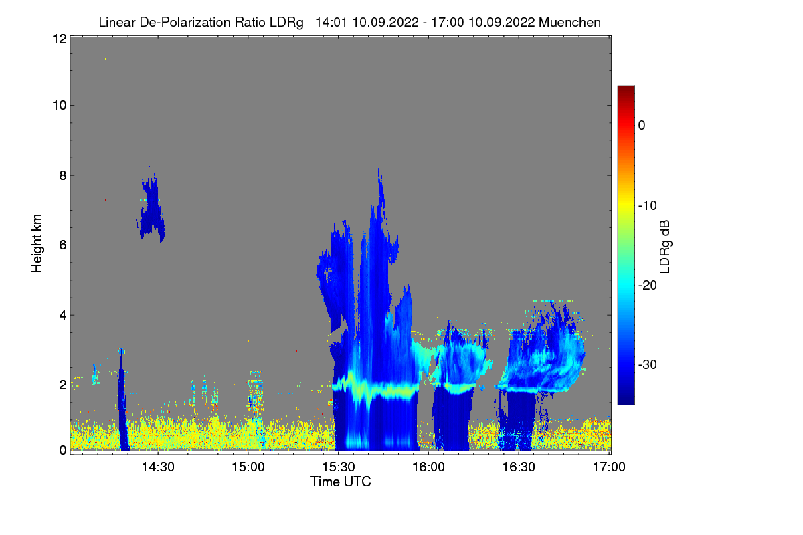This screenshot has height=535, width=803.
Task: Click the 15:00 time tick label
Action: pyautogui.click(x=248, y=467)
